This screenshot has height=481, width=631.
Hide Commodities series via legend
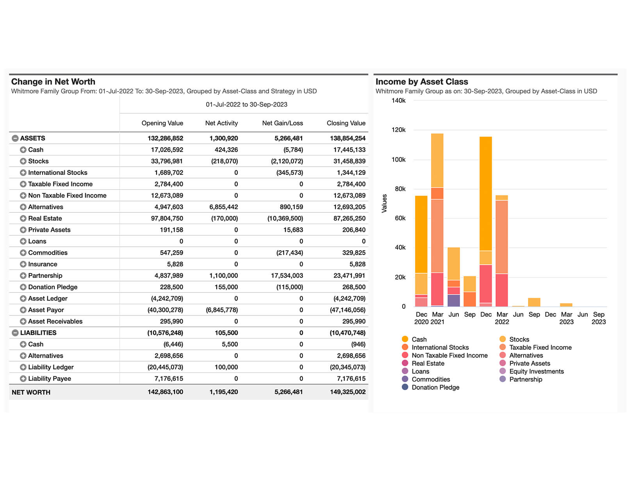click(x=430, y=379)
